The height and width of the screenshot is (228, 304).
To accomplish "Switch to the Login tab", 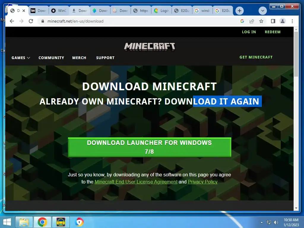I will click(161, 11).
